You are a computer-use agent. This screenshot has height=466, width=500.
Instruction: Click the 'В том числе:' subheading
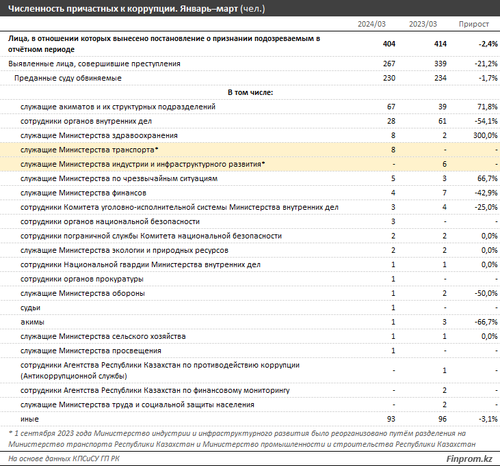250,92
